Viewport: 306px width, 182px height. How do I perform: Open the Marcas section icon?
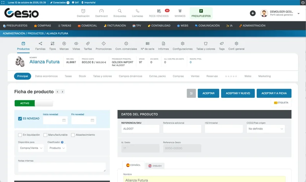[x=64, y=43]
